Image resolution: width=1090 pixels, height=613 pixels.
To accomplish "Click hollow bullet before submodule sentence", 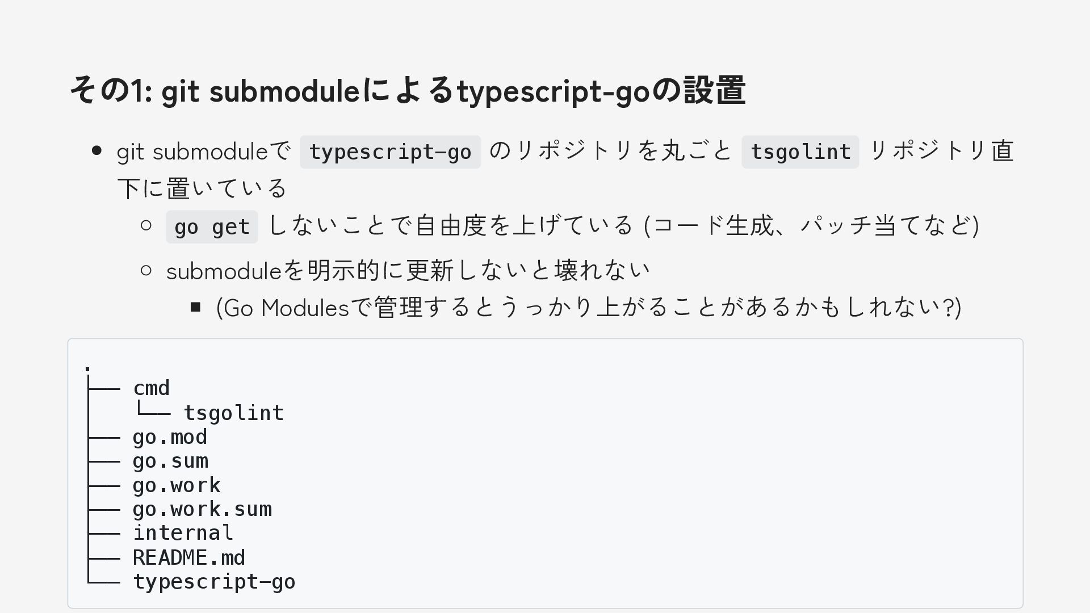I will (146, 271).
